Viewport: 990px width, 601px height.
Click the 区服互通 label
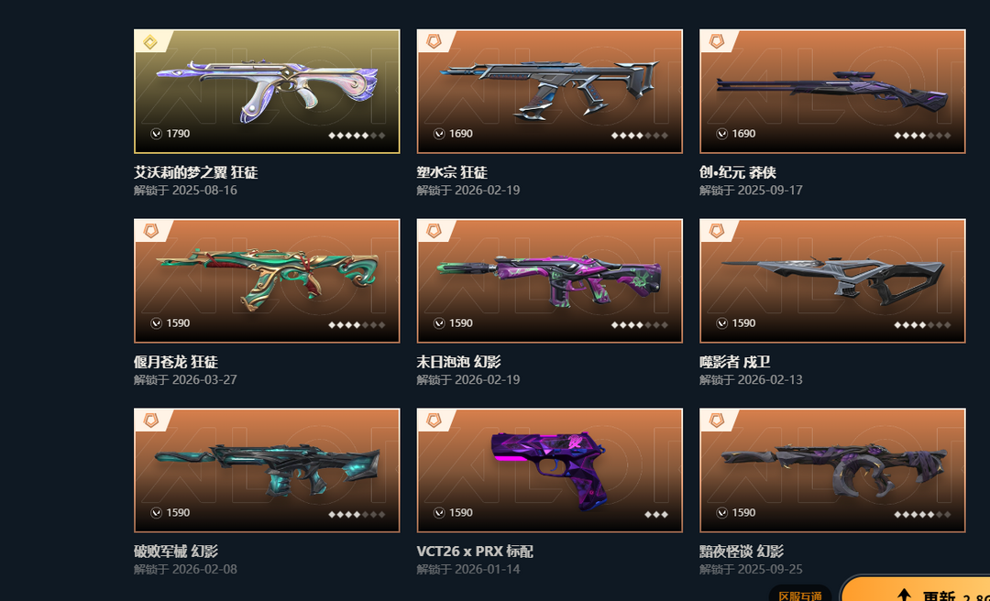800,596
